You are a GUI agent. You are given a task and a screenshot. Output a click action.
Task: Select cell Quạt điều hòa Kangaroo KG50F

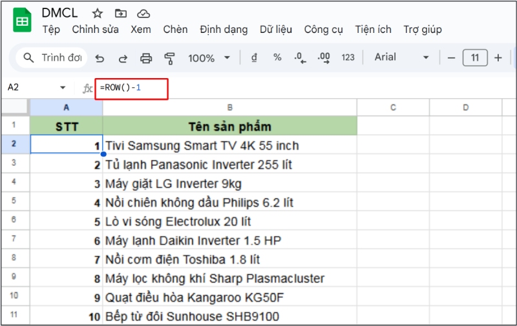click(230, 297)
